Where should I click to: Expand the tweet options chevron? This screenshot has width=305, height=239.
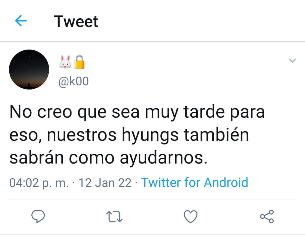click(x=292, y=61)
